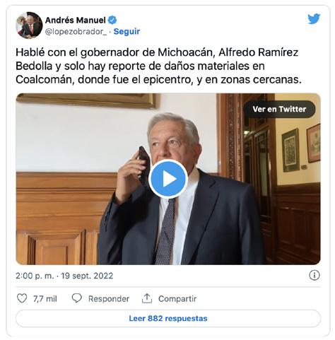Click Leer 882 respuestas button
The height and width of the screenshot is (340, 335).
pyautogui.click(x=168, y=318)
